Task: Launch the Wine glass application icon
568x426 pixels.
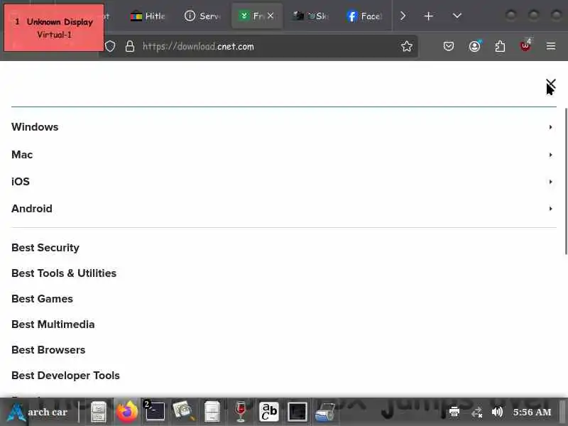Action: (241, 412)
